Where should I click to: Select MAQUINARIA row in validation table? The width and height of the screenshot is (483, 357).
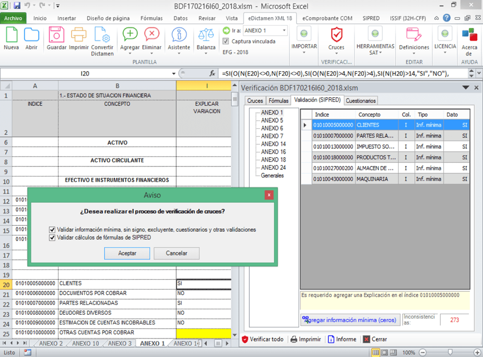pyautogui.click(x=385, y=179)
